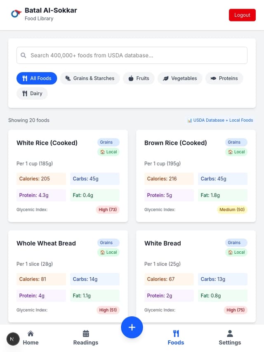Open Home from the bottom navigation
This screenshot has width=264, height=352.
click(31, 338)
